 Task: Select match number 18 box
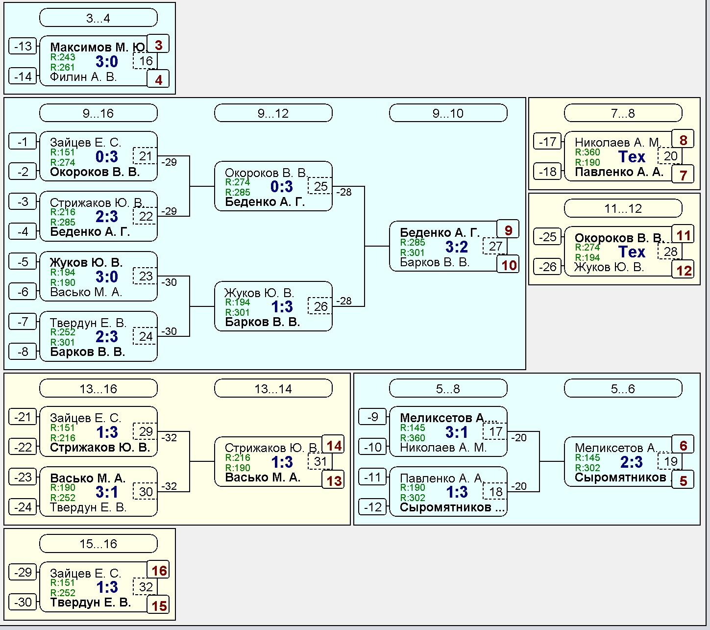tap(495, 492)
